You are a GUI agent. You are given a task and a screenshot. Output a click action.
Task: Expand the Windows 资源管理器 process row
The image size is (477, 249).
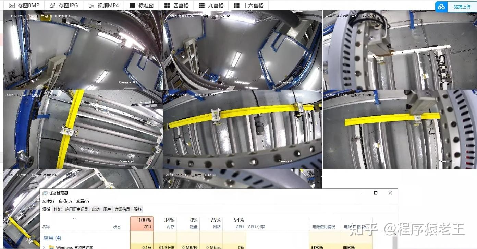click(x=44, y=247)
